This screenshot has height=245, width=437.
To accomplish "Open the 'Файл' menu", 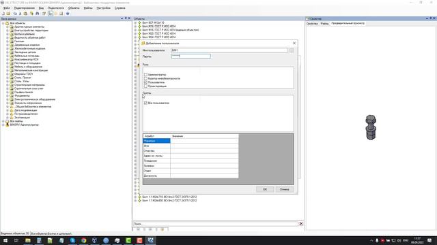I will click(x=7, y=8).
